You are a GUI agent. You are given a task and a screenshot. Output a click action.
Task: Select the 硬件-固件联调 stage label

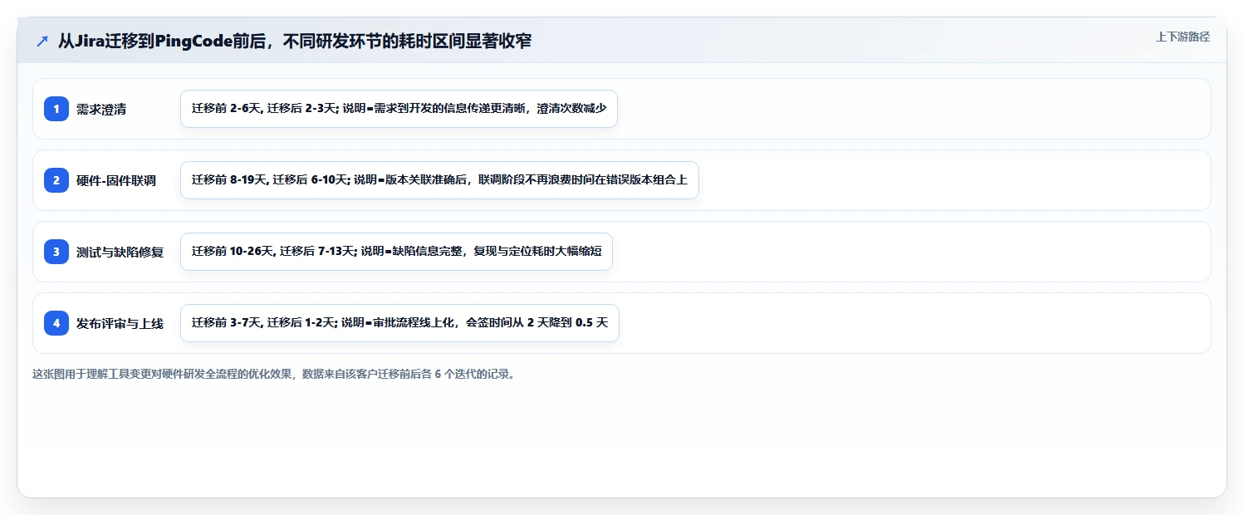[x=116, y=180]
